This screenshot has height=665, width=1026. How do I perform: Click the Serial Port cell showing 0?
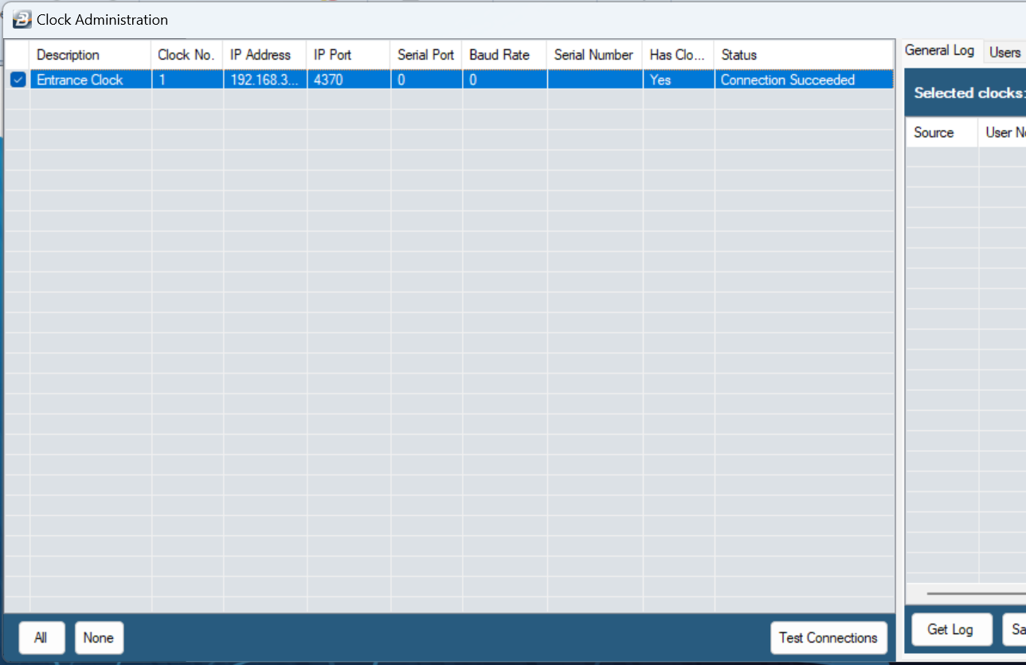point(426,80)
